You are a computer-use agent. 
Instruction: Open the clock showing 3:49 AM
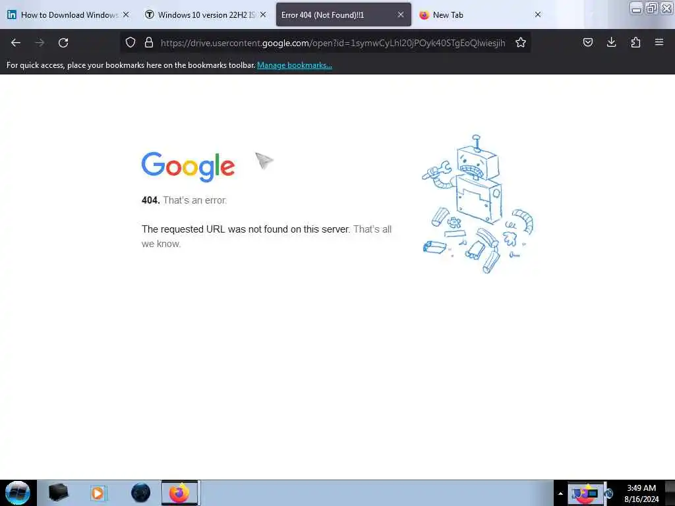click(641, 493)
